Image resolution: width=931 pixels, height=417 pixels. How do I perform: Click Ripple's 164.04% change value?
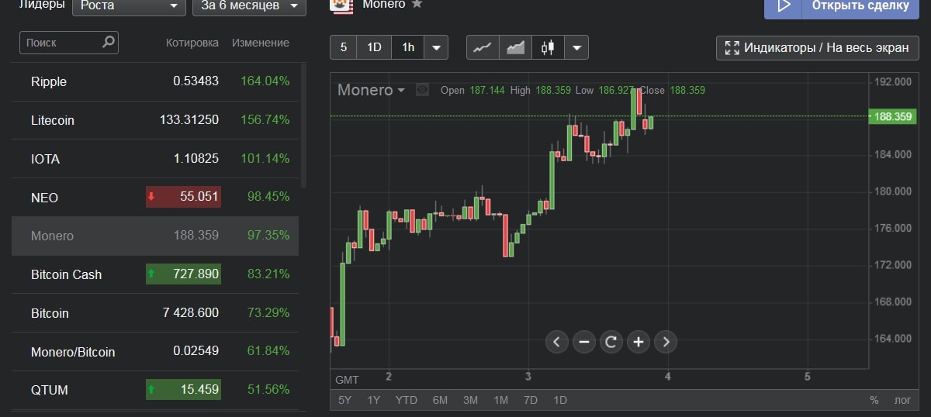pos(265,81)
